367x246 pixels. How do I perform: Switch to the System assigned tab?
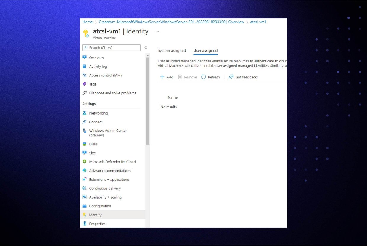pos(172,50)
